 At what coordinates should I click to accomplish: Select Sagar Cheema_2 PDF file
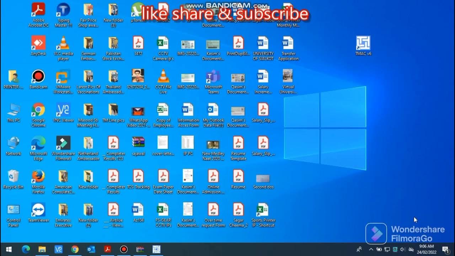(238, 215)
